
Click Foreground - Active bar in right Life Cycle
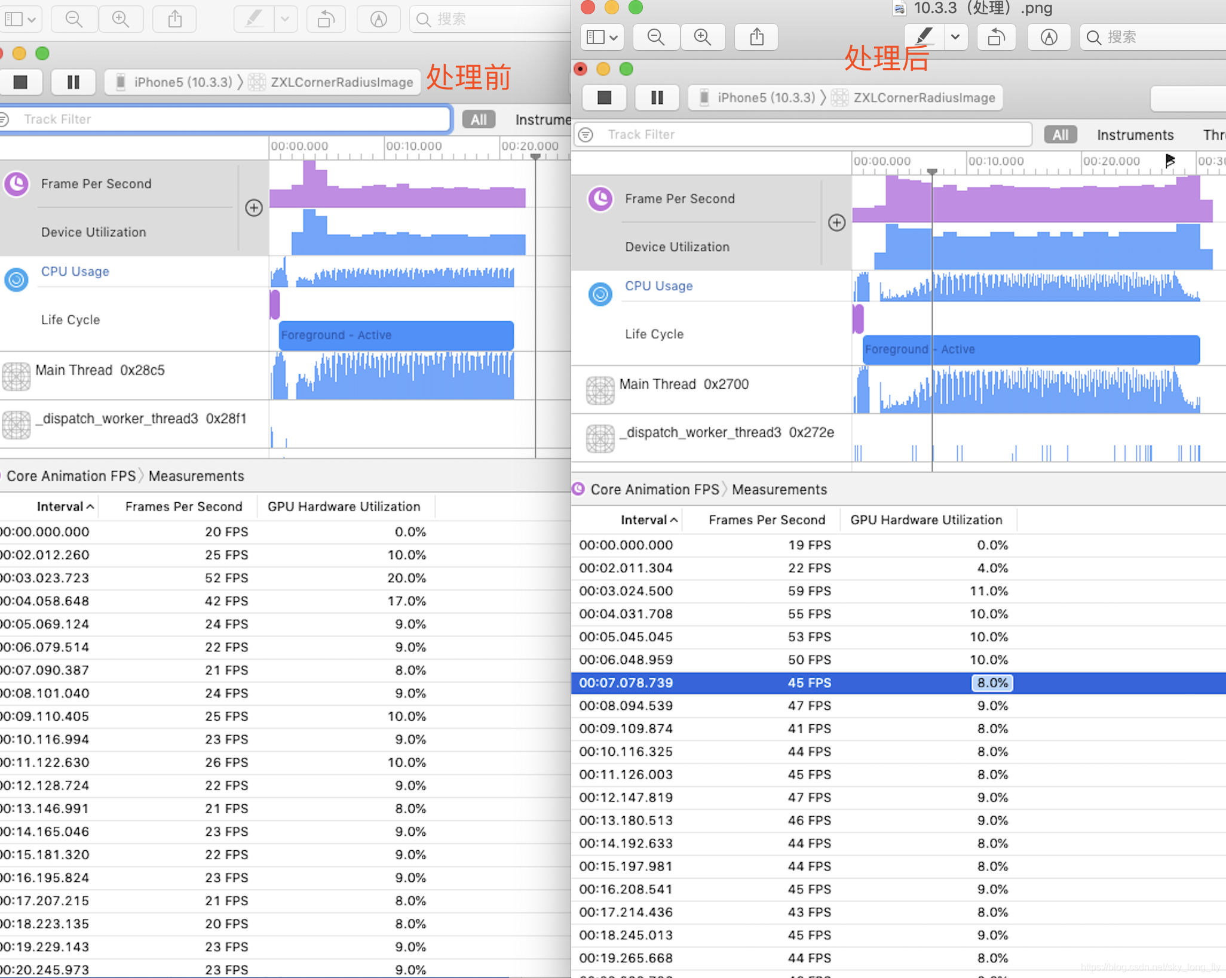point(1031,349)
